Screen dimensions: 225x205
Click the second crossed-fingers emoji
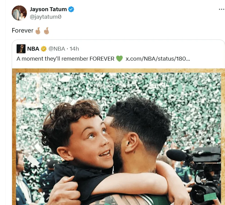tap(46, 31)
